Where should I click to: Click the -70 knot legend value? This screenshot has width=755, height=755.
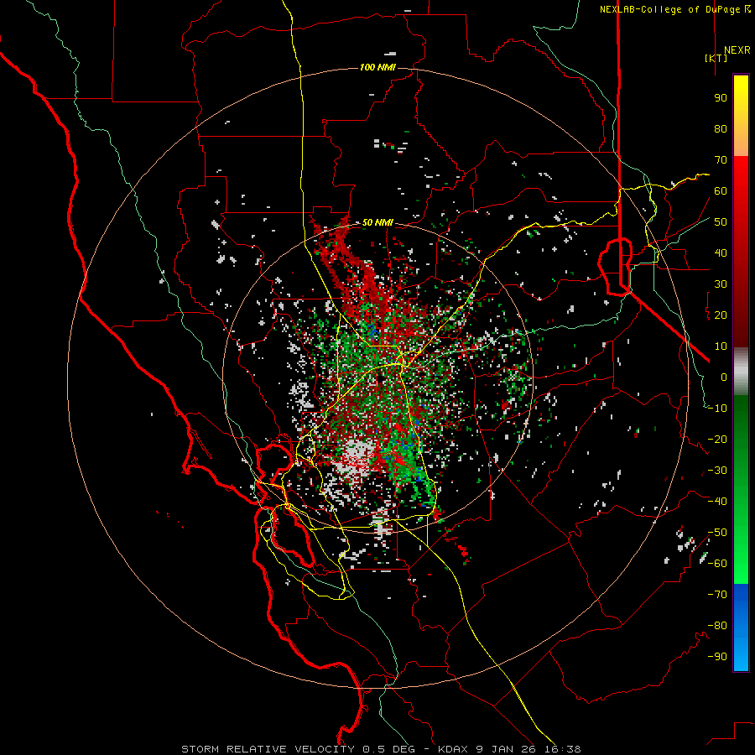pyautogui.click(x=717, y=595)
